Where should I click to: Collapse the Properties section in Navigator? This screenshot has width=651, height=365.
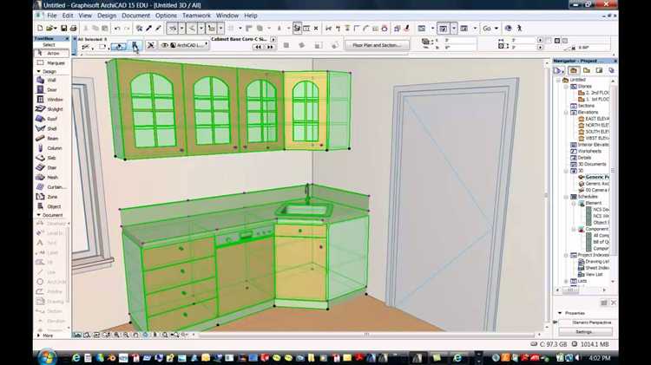pos(560,313)
